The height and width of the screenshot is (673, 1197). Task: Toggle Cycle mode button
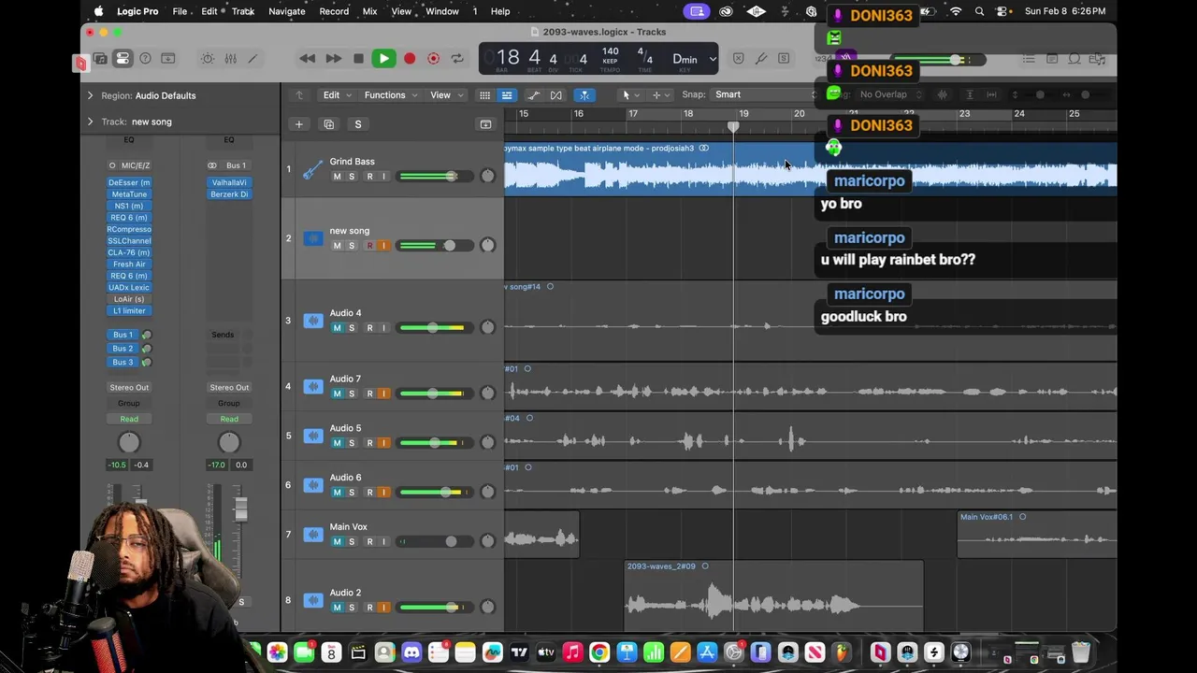pos(457,59)
